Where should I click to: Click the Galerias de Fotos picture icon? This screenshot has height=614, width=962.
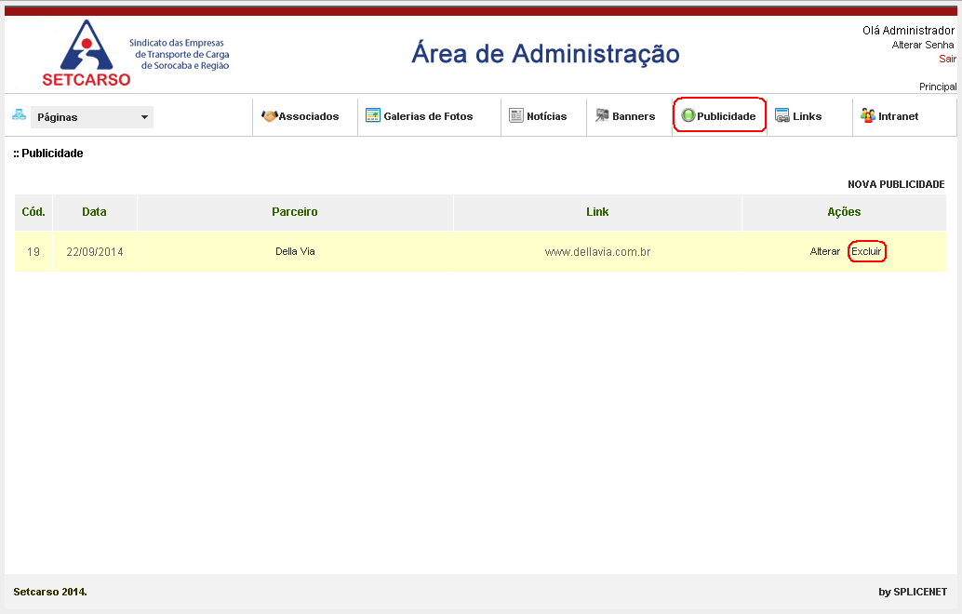click(373, 115)
